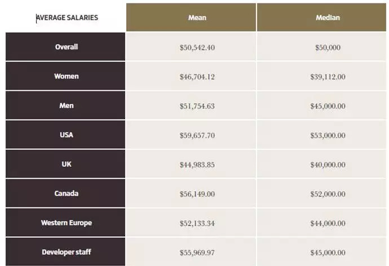Select the Men row label

(x=67, y=105)
